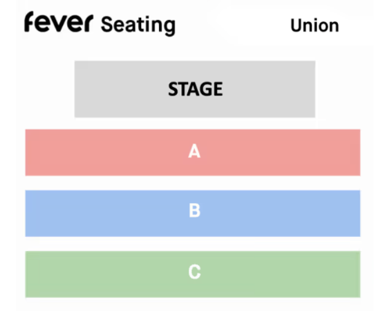Open the fever home page via logo
381x311 pixels.
point(59,23)
